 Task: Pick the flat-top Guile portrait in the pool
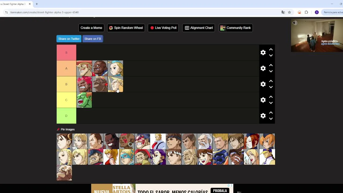[x=220, y=141]
